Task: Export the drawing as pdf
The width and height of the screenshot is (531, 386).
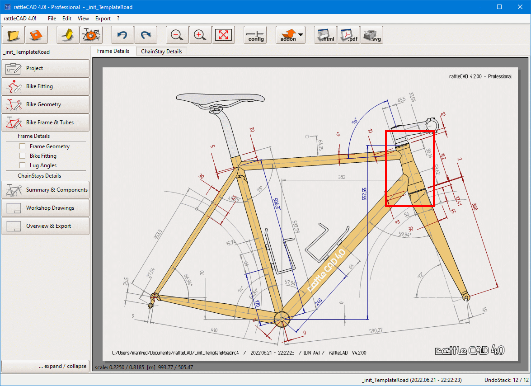Action: tap(348, 35)
